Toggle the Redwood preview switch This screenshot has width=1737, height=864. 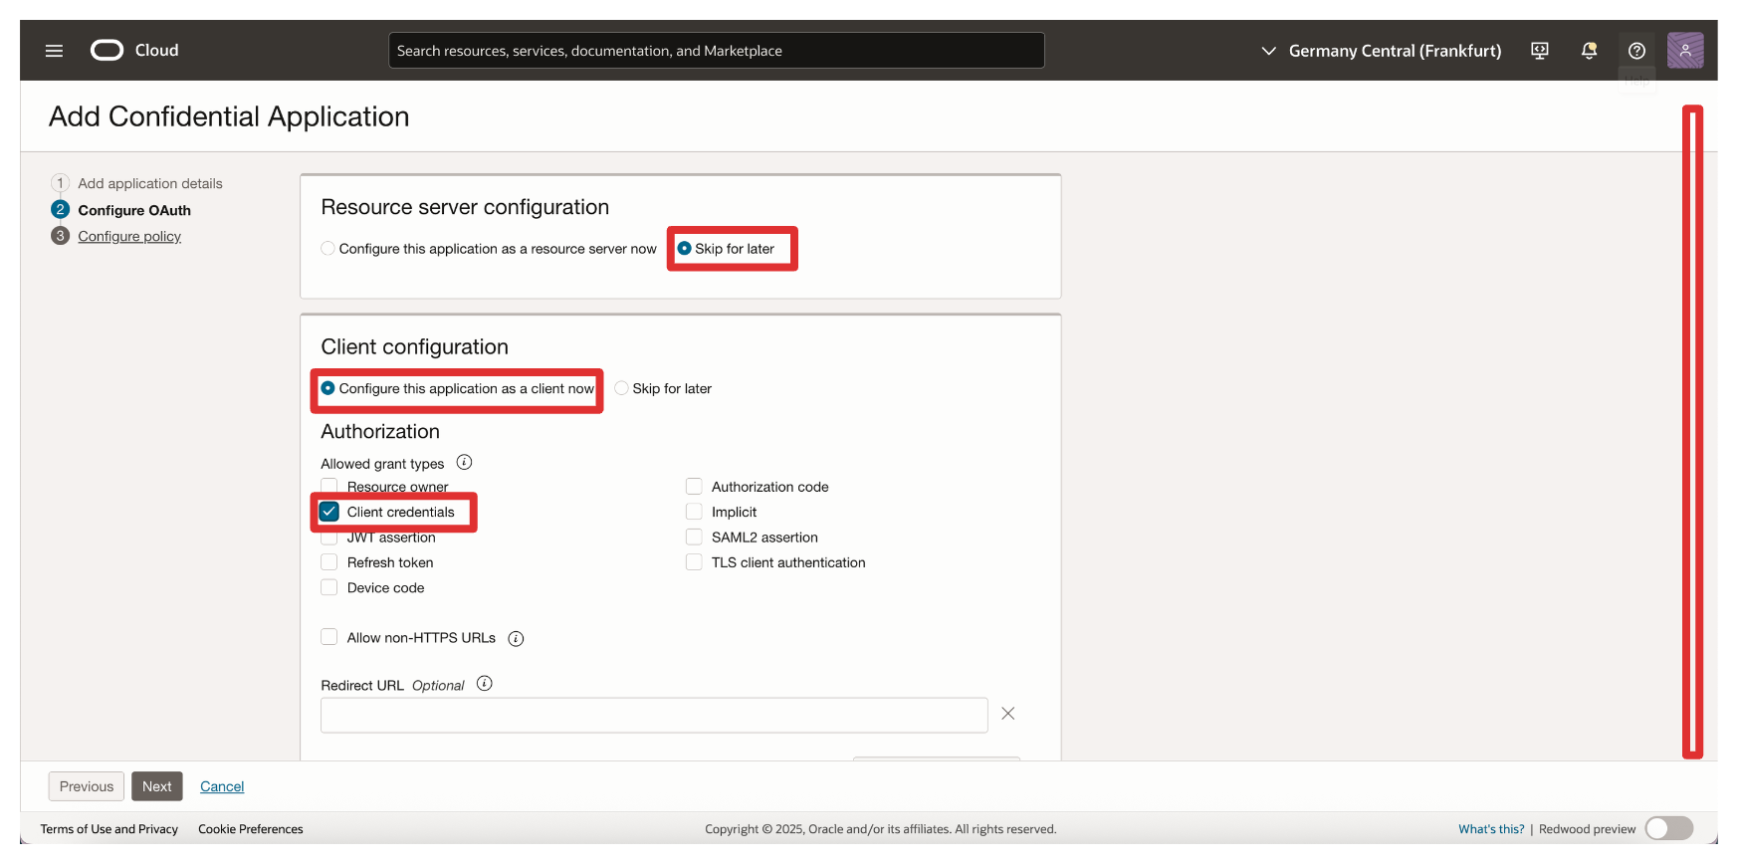tap(1668, 829)
